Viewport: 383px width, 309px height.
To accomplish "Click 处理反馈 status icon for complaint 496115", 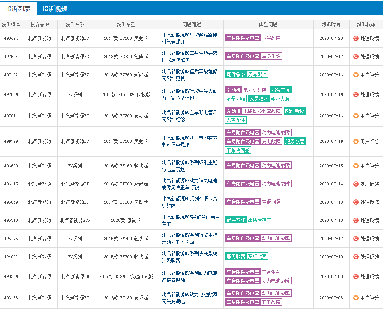I will pos(356,184).
